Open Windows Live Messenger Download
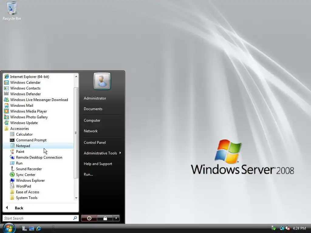311x233 pixels. tap(38, 100)
